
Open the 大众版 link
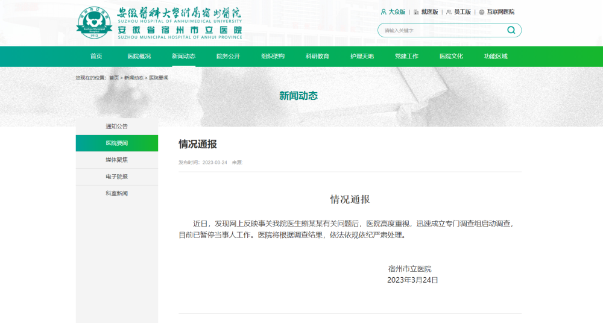[x=397, y=12]
